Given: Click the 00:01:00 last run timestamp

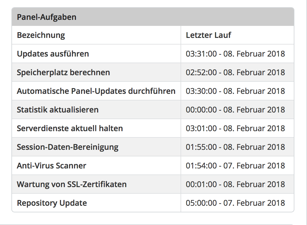Looking at the screenshot, I should tap(235, 184).
